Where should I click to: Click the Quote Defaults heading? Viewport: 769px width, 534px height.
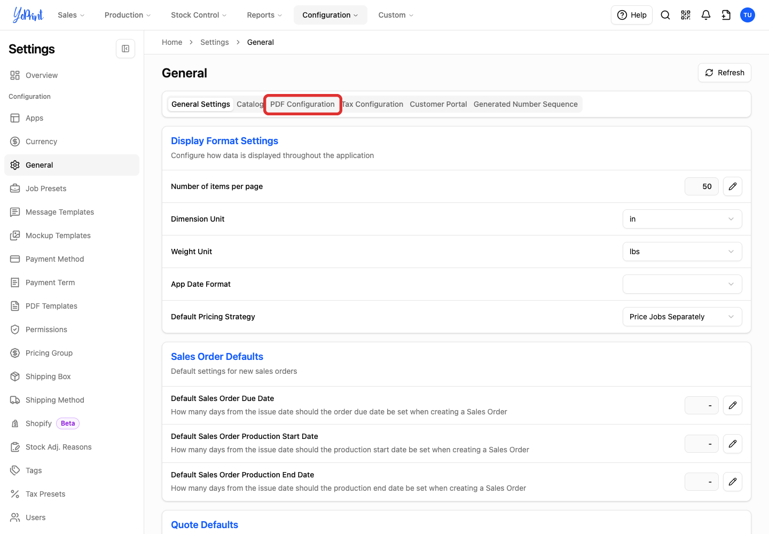pos(205,525)
